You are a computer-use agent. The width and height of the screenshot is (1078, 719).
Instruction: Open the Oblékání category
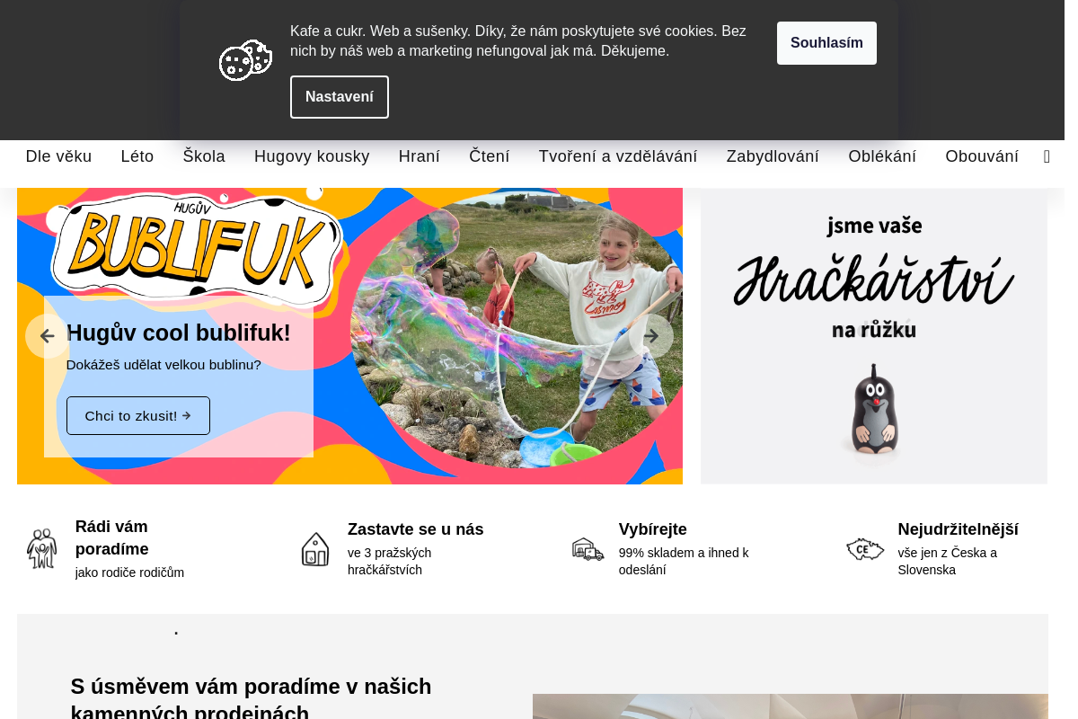click(882, 156)
